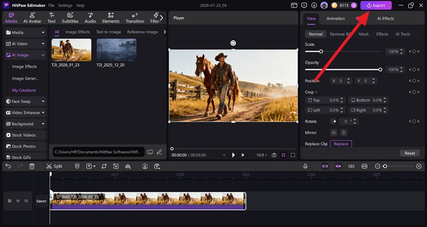This screenshot has width=427, height=227.
Task: Open the Subtitles tool
Action: [70, 18]
